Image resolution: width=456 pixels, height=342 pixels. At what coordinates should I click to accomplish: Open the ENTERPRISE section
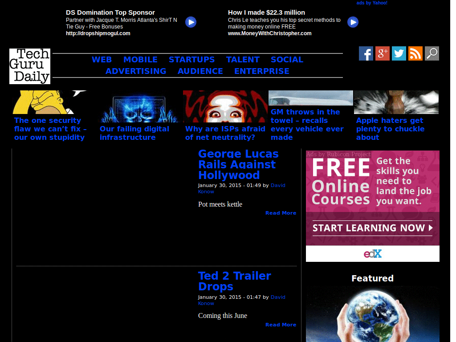[x=262, y=71]
